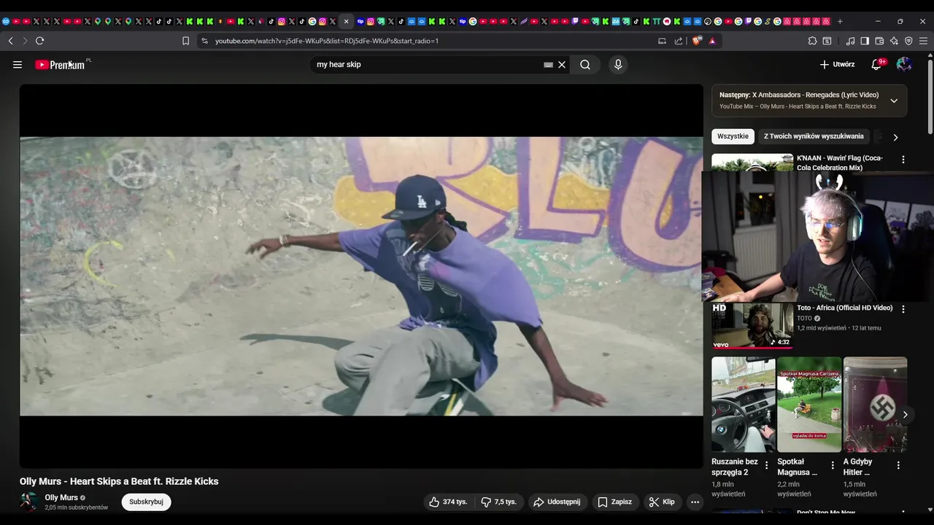Open Olly Murs channel avatar
Screen dimensions: 934x525
pyautogui.click(x=28, y=502)
